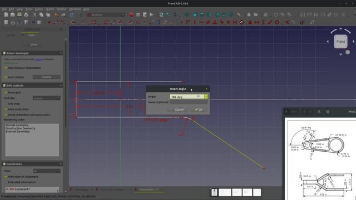
Task: Select the Create line tool
Action: point(56,22)
